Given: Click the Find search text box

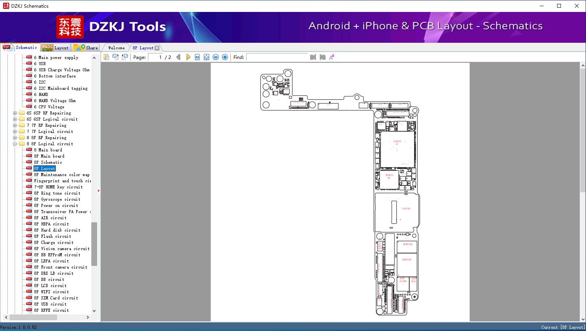Looking at the screenshot, I should (277, 57).
